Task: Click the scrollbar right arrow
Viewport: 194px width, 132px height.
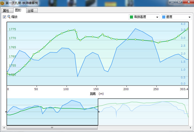Action: tap(190, 128)
